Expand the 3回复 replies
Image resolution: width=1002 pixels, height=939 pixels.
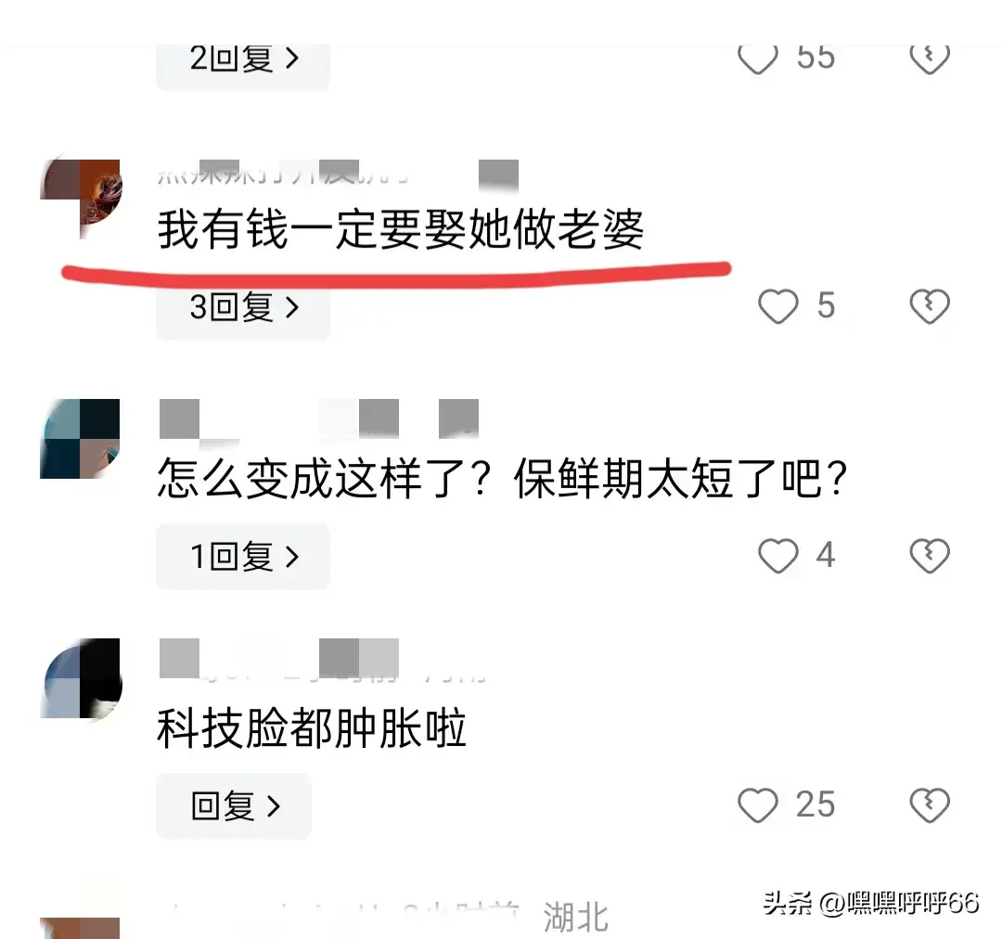[x=243, y=310]
